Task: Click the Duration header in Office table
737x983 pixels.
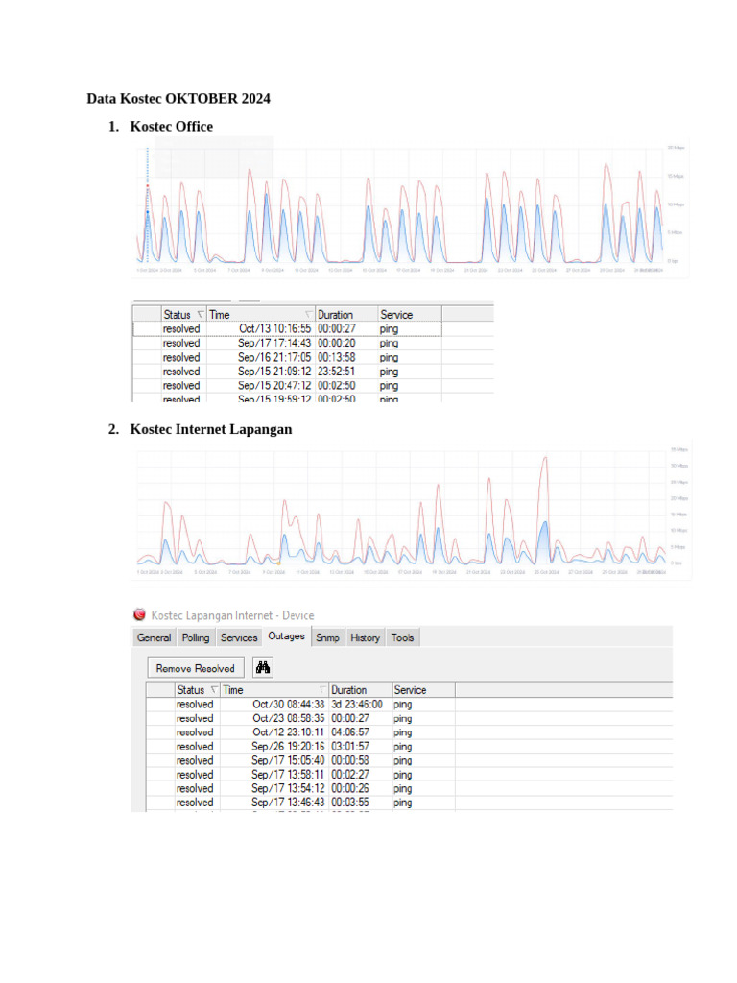Action: [346, 314]
